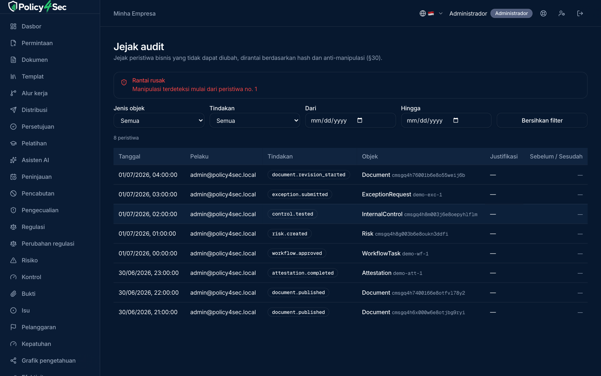Click the help lifebuoy icon in header
Image resolution: width=601 pixels, height=376 pixels.
tap(543, 13)
